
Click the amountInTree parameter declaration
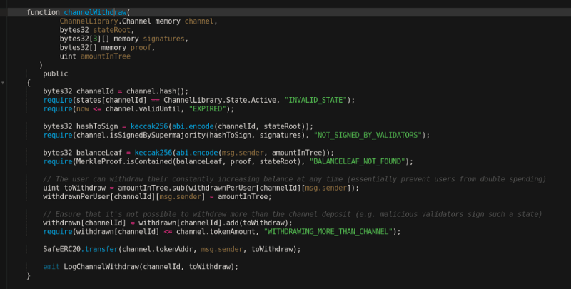point(95,56)
